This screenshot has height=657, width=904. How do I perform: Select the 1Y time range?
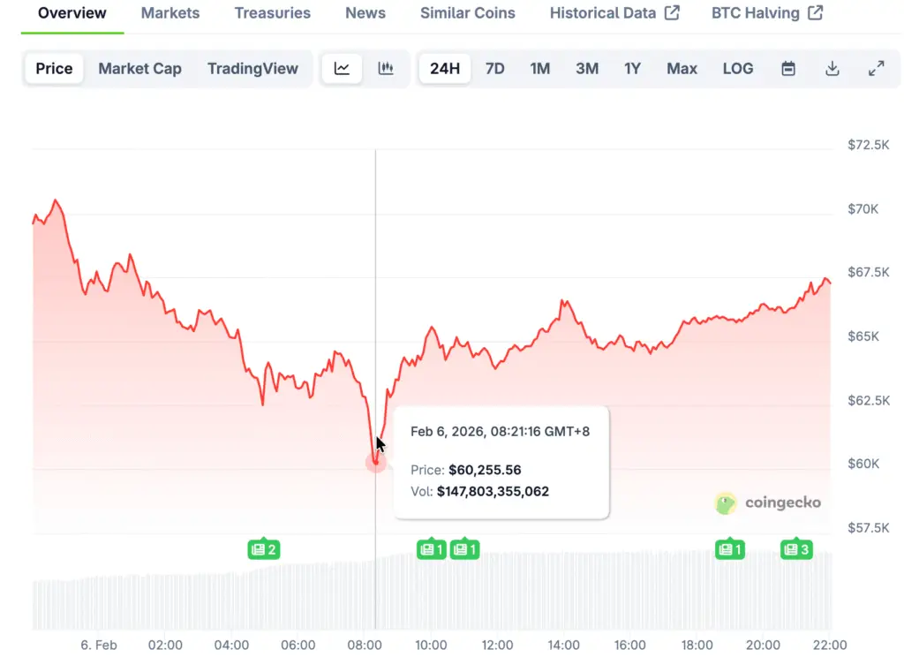(632, 69)
